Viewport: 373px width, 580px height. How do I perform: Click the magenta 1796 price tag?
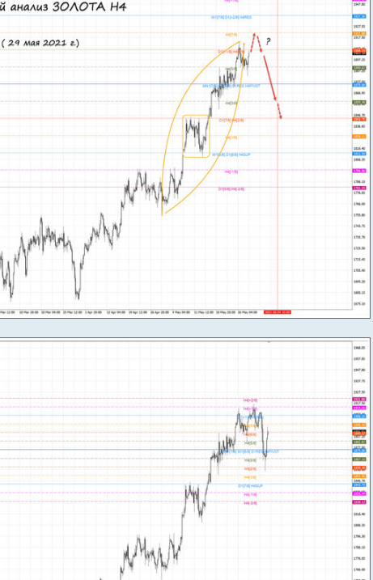[x=359, y=171]
